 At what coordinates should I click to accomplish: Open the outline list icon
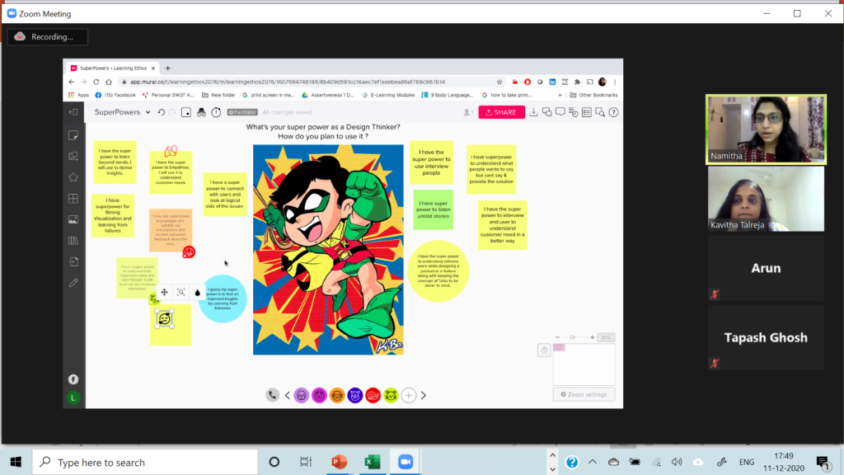[x=587, y=112]
